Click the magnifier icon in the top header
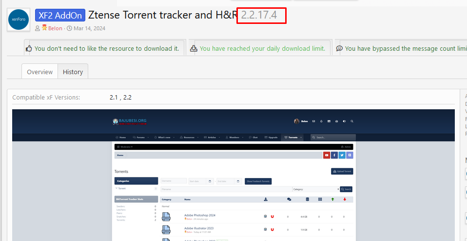 [x=352, y=121]
